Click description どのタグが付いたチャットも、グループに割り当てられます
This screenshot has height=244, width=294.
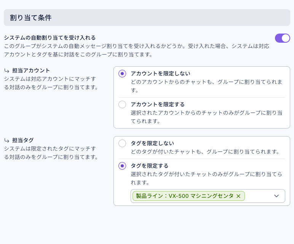tap(205, 152)
